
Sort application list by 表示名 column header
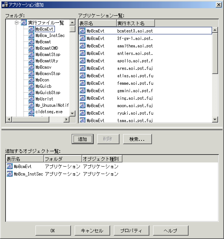point(98,23)
